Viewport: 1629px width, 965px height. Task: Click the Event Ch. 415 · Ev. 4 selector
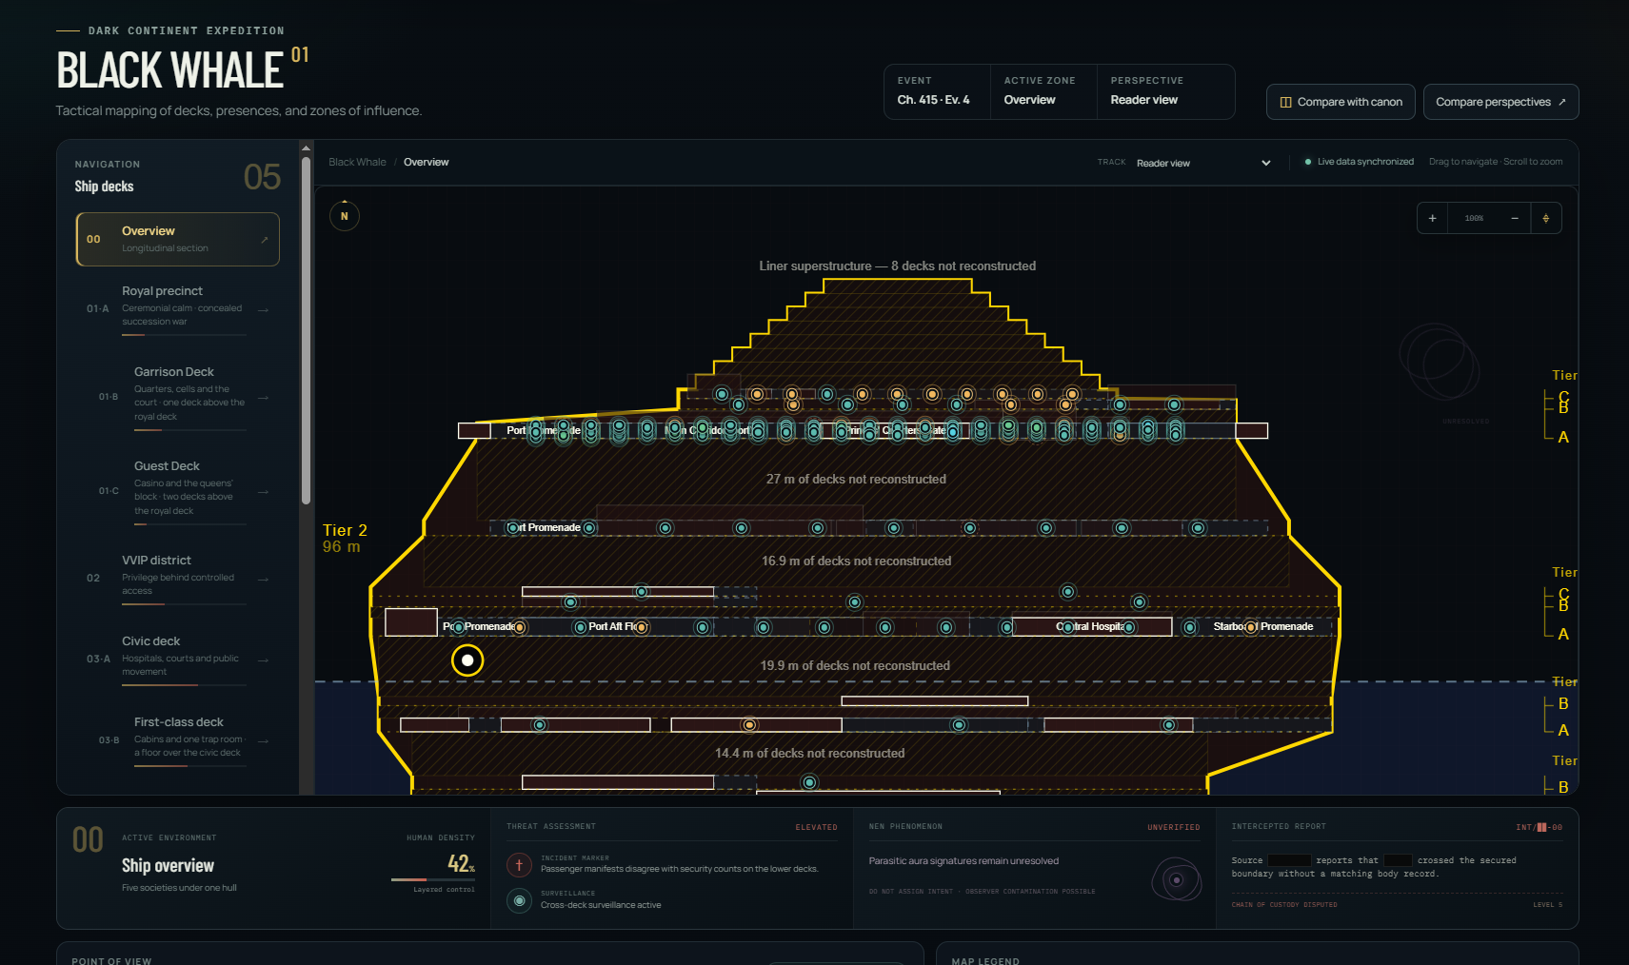938,91
